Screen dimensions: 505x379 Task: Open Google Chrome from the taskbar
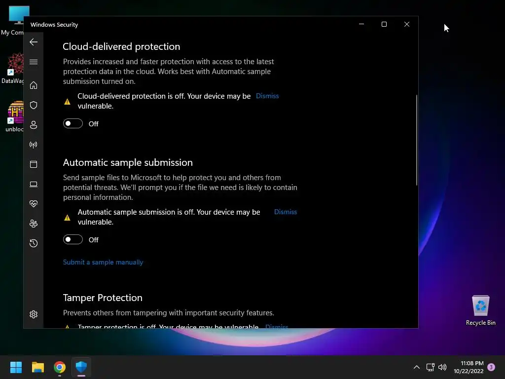click(x=60, y=367)
